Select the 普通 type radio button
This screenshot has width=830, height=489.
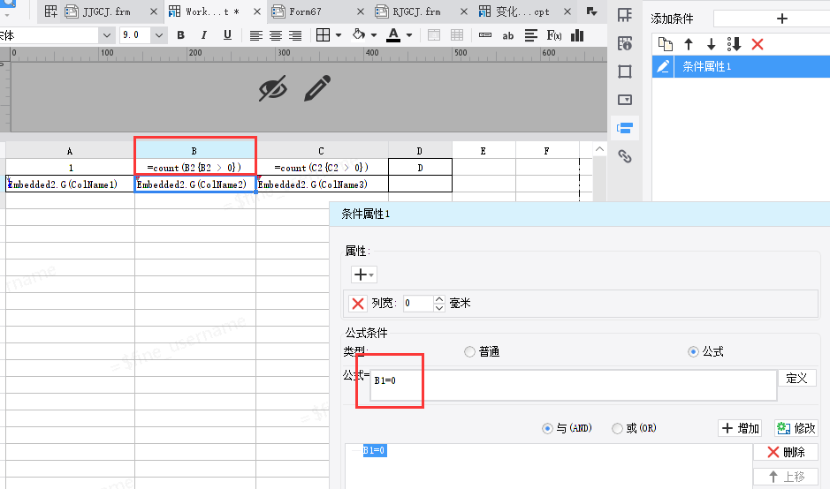[469, 351]
